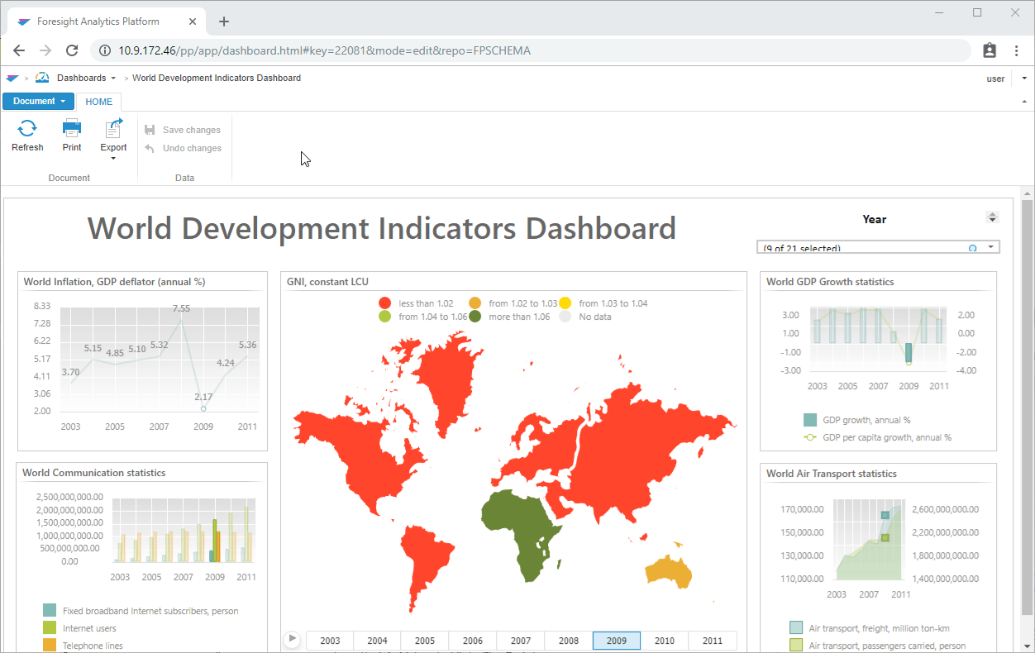Select year 2005 on the map timeline

(425, 641)
